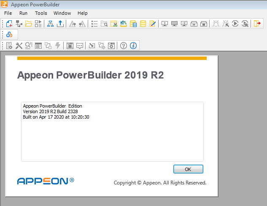
Task: Open the Help menu
Action: (82, 13)
